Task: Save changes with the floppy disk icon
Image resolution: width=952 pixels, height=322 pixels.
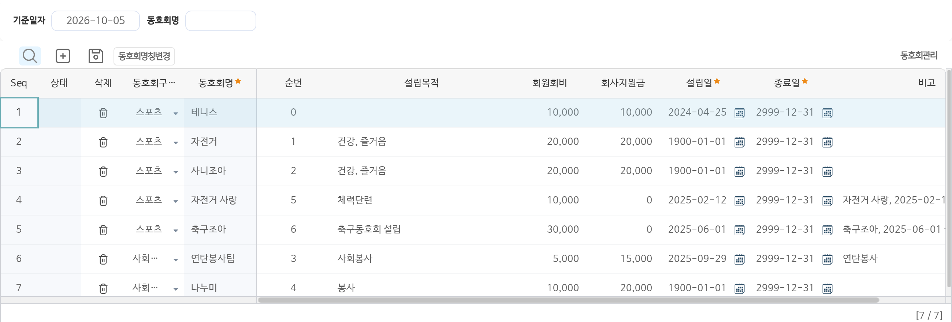Action: (96, 56)
